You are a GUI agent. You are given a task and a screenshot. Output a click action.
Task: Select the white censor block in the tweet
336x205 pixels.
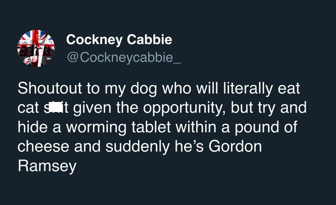[x=56, y=107]
